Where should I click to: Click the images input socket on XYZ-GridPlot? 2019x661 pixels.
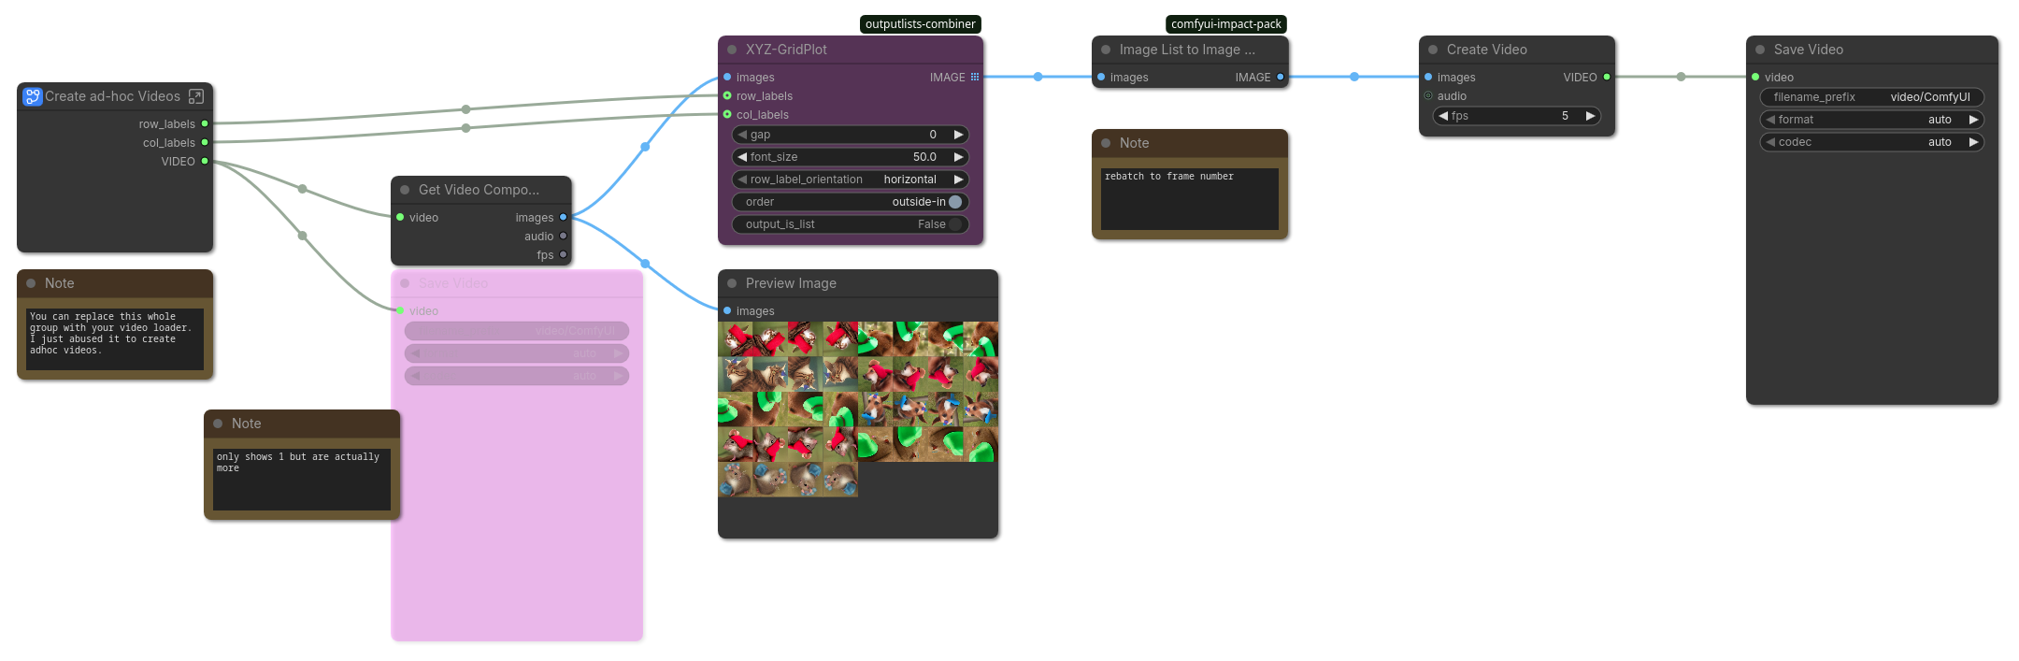[727, 77]
